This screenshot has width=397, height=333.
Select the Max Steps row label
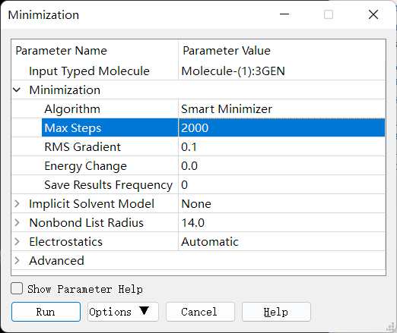(73, 128)
